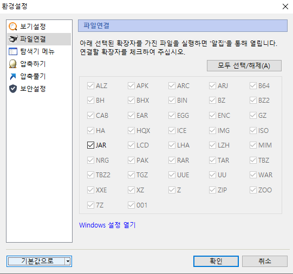Click the 파일연결 icon in sidebar
The width and height of the screenshot is (293, 274).
pyautogui.click(x=13, y=39)
